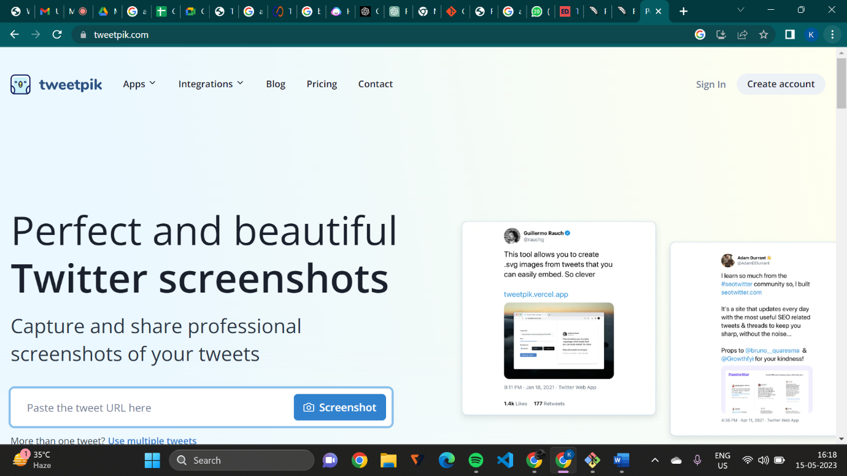This screenshot has width=847, height=476.
Task: Click Adam Durrant's profile avatar
Action: click(x=728, y=260)
